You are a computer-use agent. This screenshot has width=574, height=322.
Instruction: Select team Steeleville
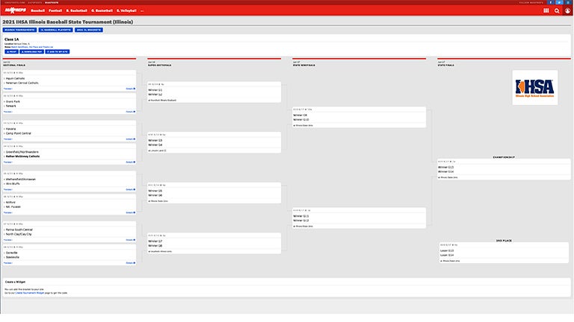pos(13,257)
